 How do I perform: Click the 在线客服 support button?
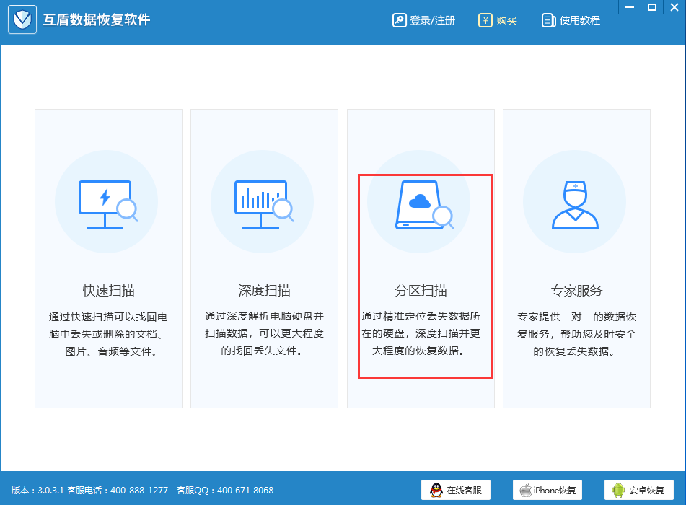(456, 489)
